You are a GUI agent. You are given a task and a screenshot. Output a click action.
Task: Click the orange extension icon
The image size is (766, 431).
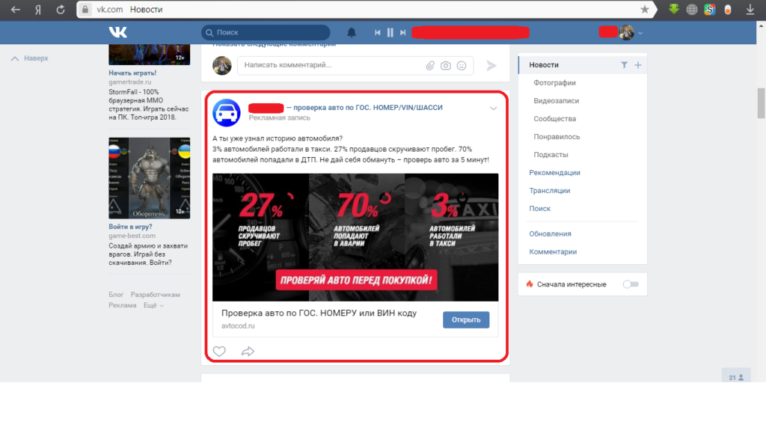click(728, 9)
